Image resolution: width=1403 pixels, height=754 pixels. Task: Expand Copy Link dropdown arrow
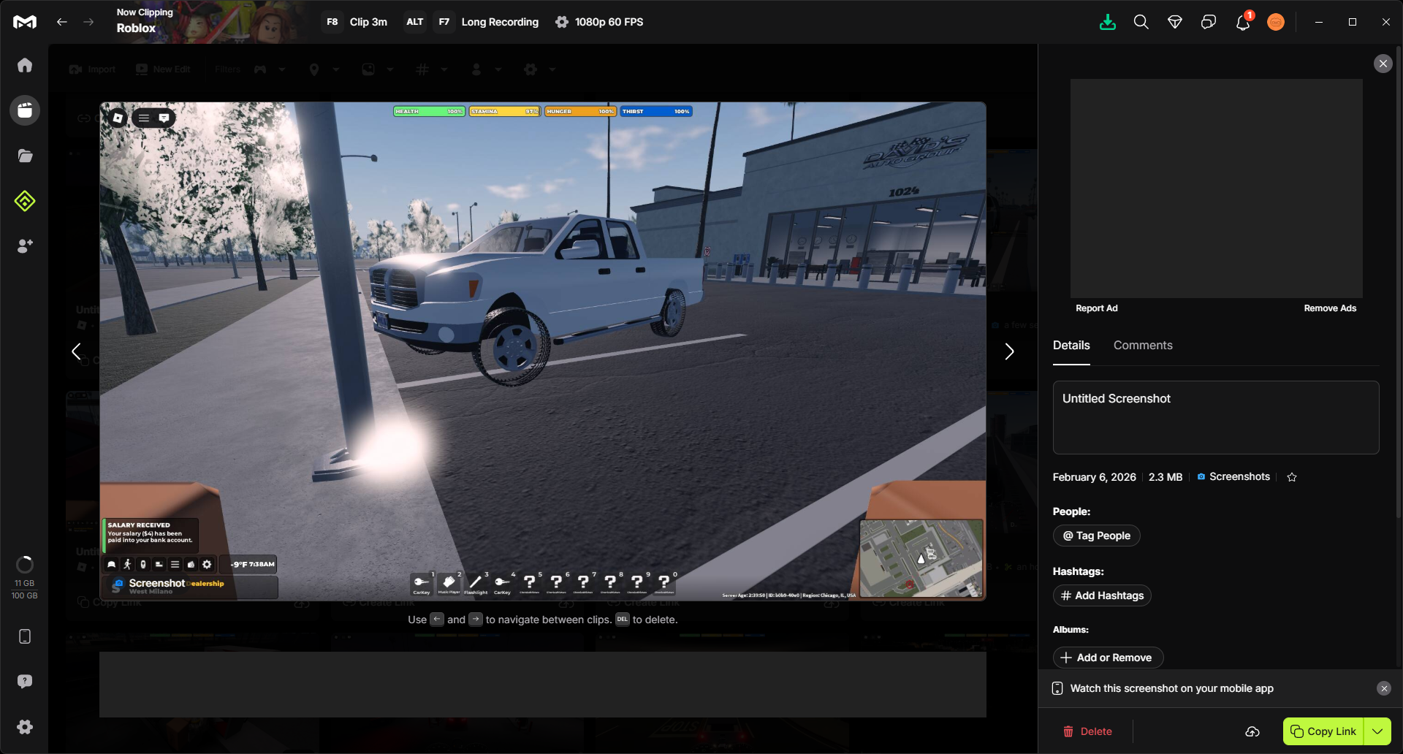coord(1377,731)
